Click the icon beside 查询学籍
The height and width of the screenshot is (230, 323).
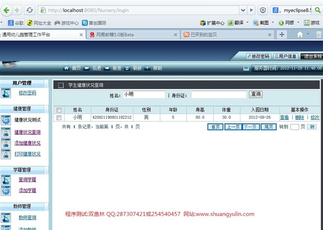coord(6,179)
